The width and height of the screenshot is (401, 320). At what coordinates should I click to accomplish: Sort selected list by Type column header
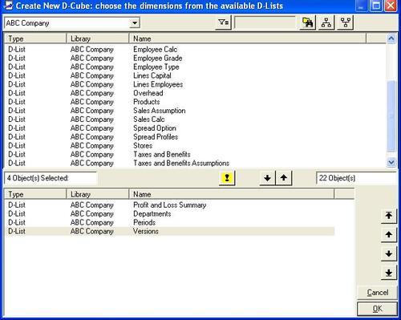pos(35,194)
